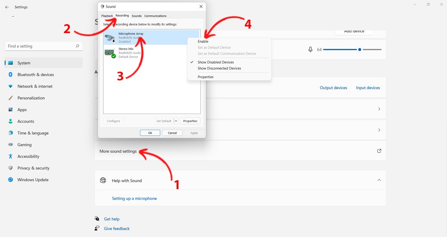Screen dimensions: 447x237
Task: Mute microphone using the mic icon
Action: click(x=311, y=50)
